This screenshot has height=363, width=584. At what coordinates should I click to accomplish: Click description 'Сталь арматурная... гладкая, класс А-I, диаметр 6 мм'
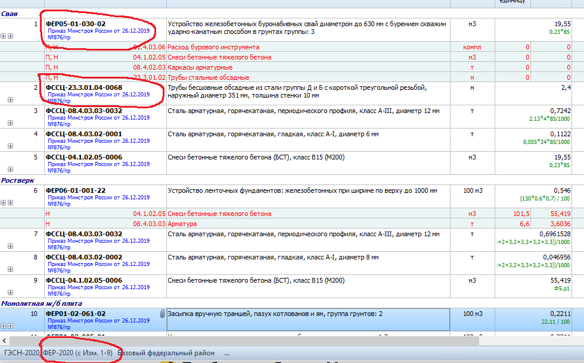[x=273, y=134]
